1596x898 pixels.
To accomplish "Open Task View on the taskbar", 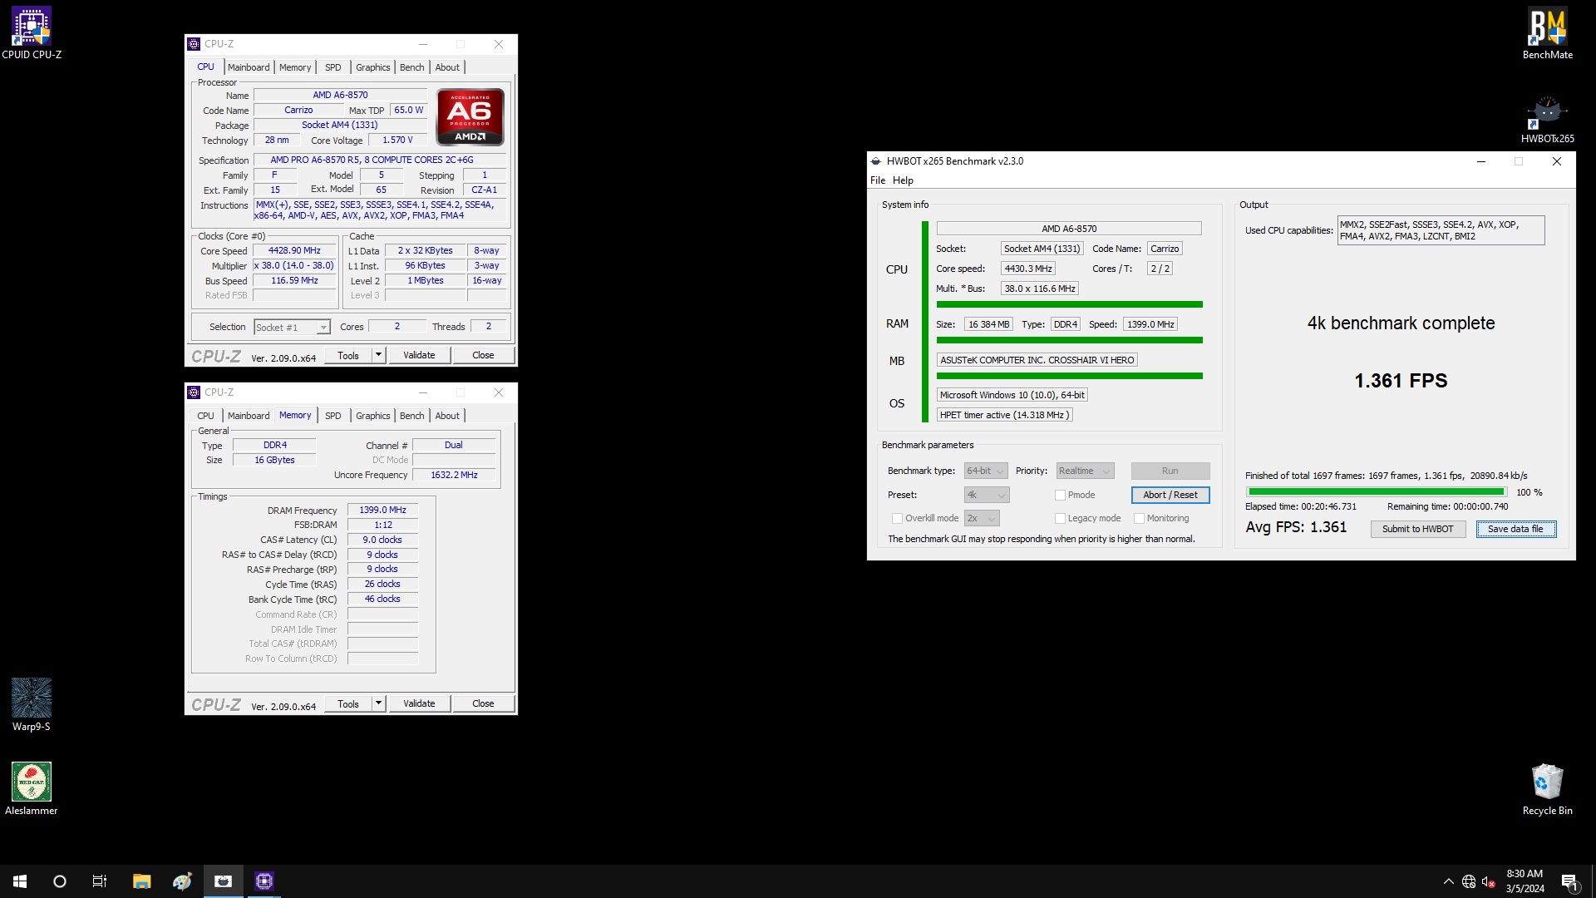I will 100,881.
